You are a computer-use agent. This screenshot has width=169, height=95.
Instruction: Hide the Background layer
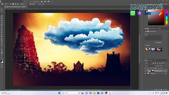coord(145,73)
